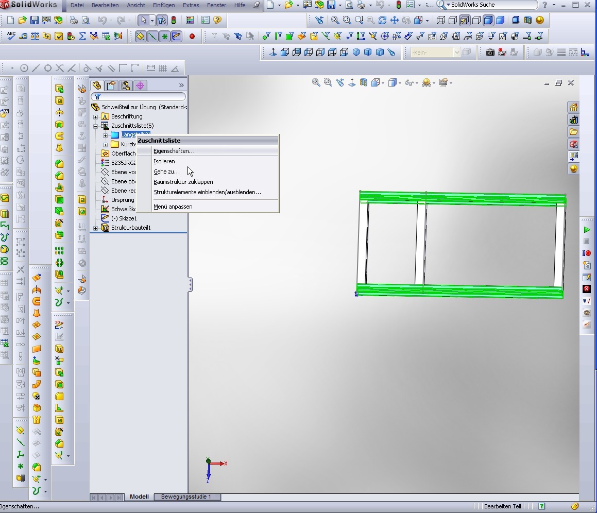The image size is (597, 513).
Task: Click the Open folder icon in standard toolbar
Action: (23, 20)
